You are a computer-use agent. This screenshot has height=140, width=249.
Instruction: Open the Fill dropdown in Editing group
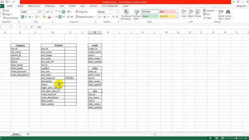(x=207, y=14)
